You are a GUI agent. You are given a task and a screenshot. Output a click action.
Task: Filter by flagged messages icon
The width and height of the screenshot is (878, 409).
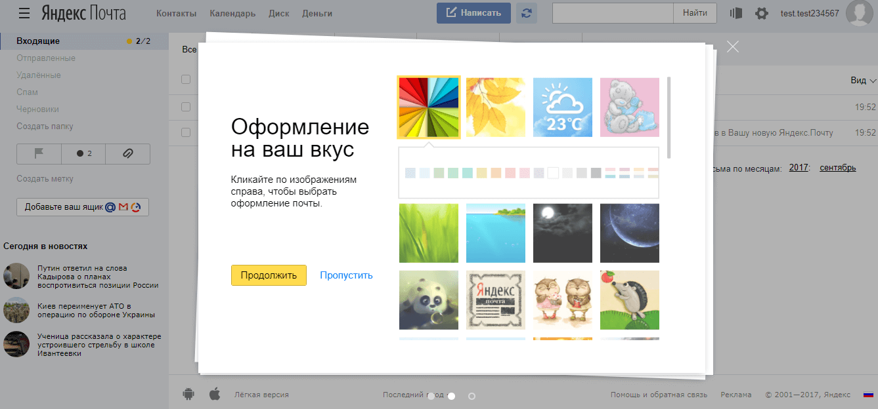(39, 153)
